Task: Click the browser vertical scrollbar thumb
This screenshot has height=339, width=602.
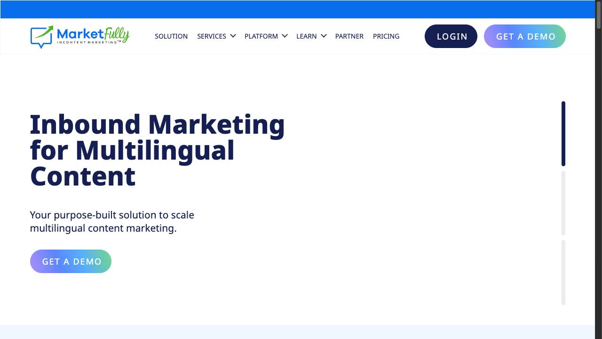Action: pos(599,15)
